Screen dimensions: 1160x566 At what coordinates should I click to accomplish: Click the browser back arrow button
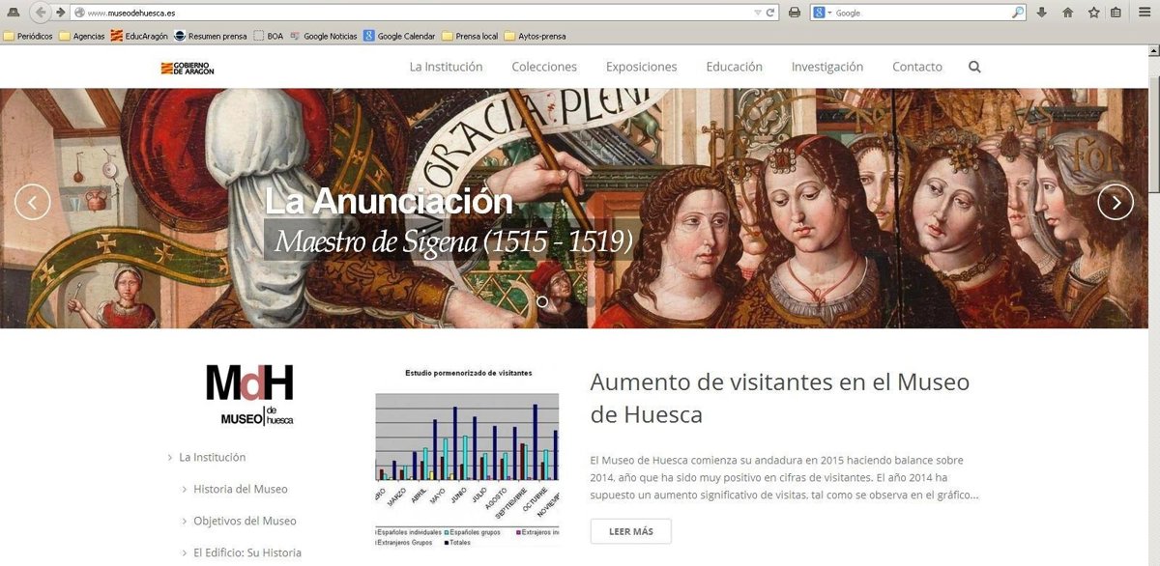coord(41,13)
